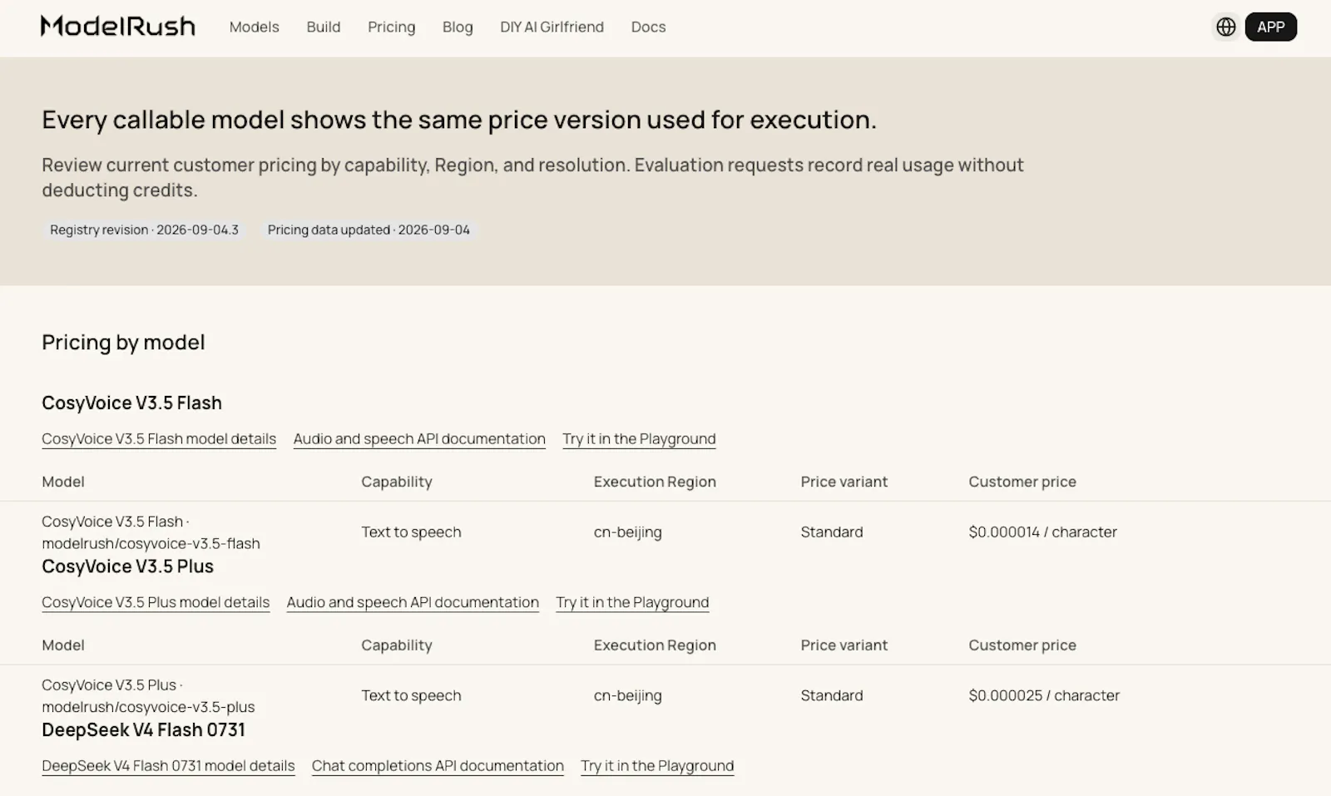Click Price variant header in Plus table
Viewport: 1331px width, 796px height.
(844, 645)
